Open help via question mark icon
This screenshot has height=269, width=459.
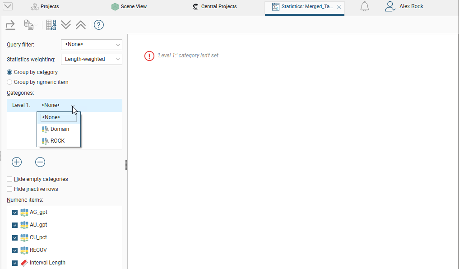(x=99, y=25)
